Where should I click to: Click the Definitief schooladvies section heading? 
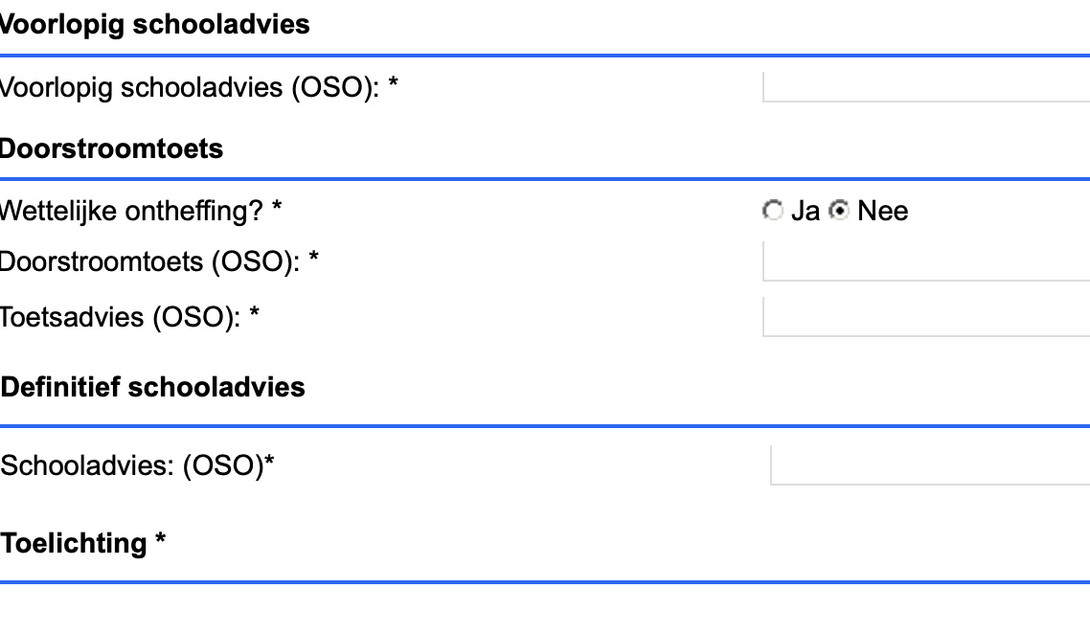[153, 387]
